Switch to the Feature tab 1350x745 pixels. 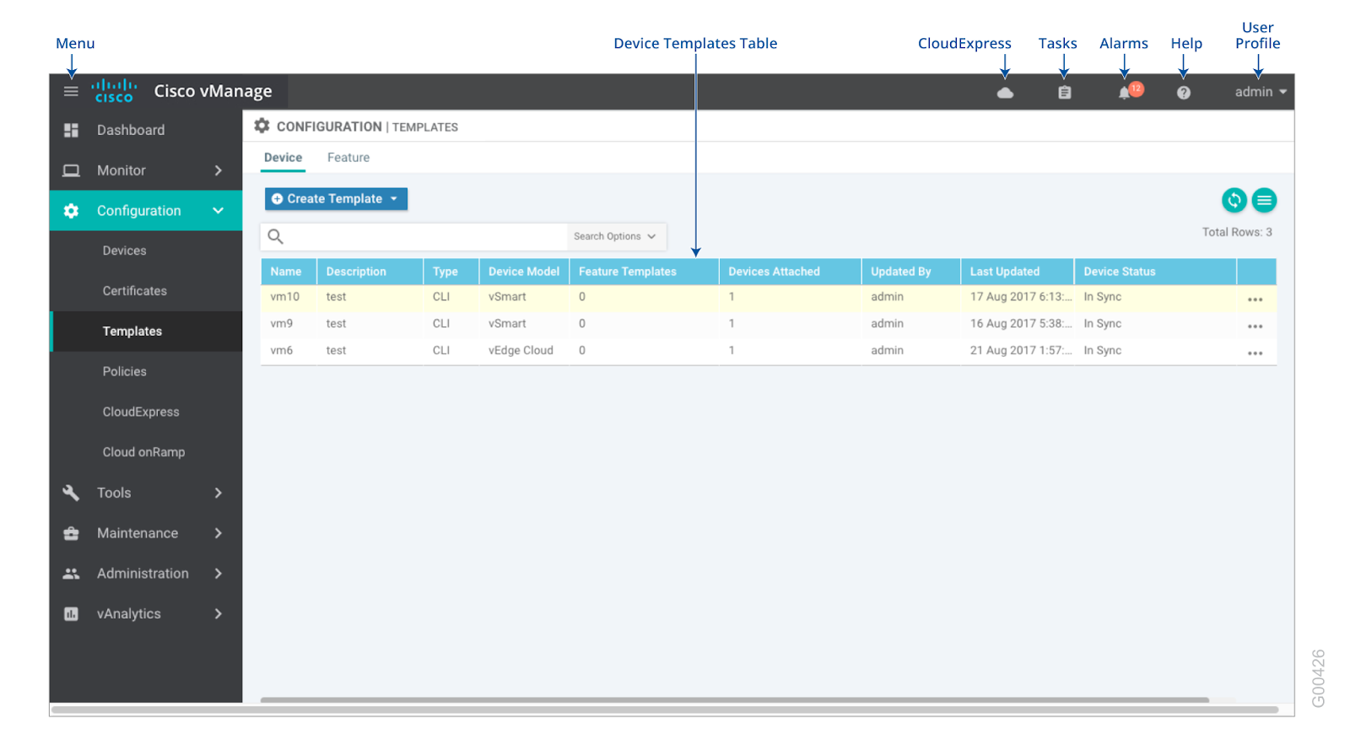click(348, 158)
